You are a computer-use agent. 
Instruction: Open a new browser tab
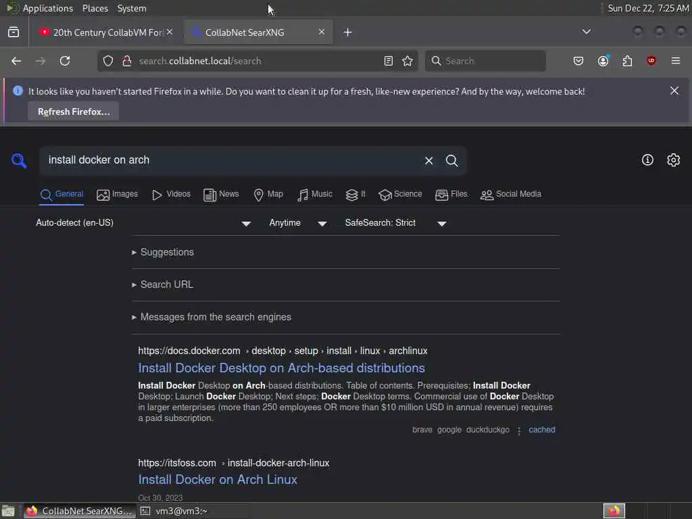tap(348, 32)
